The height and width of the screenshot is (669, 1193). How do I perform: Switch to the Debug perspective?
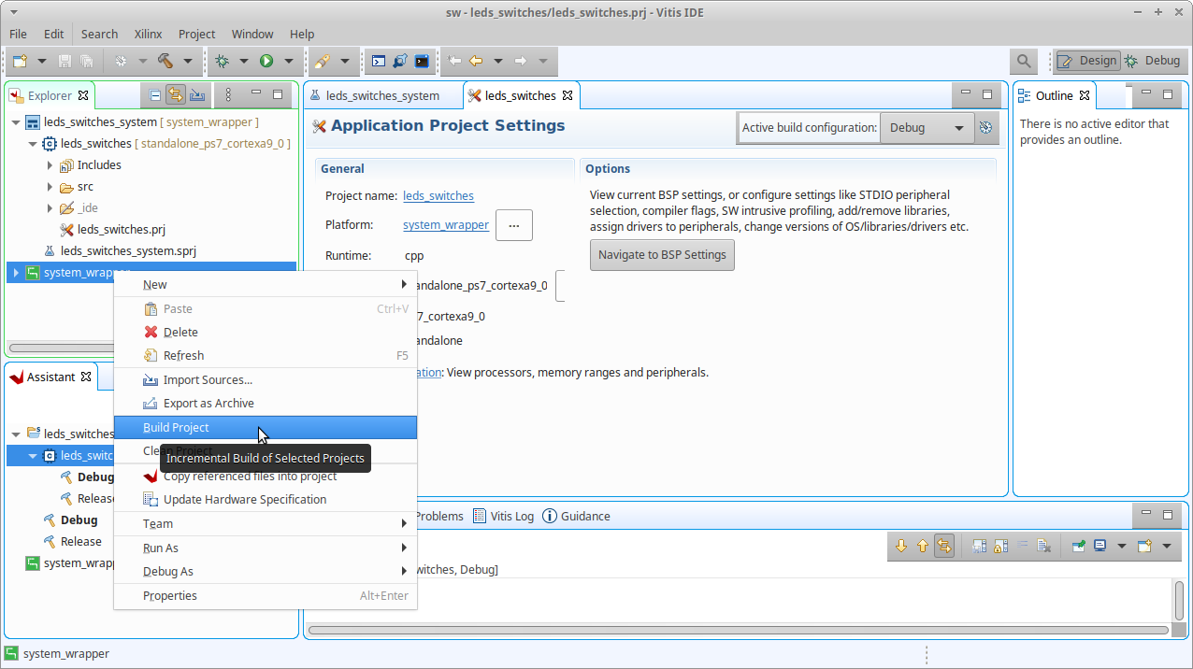pos(1153,61)
